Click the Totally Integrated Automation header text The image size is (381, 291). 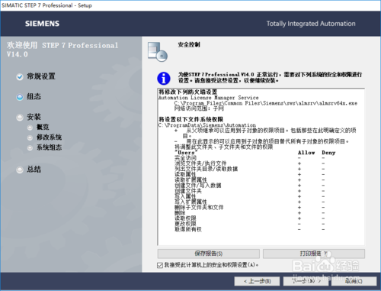point(311,24)
